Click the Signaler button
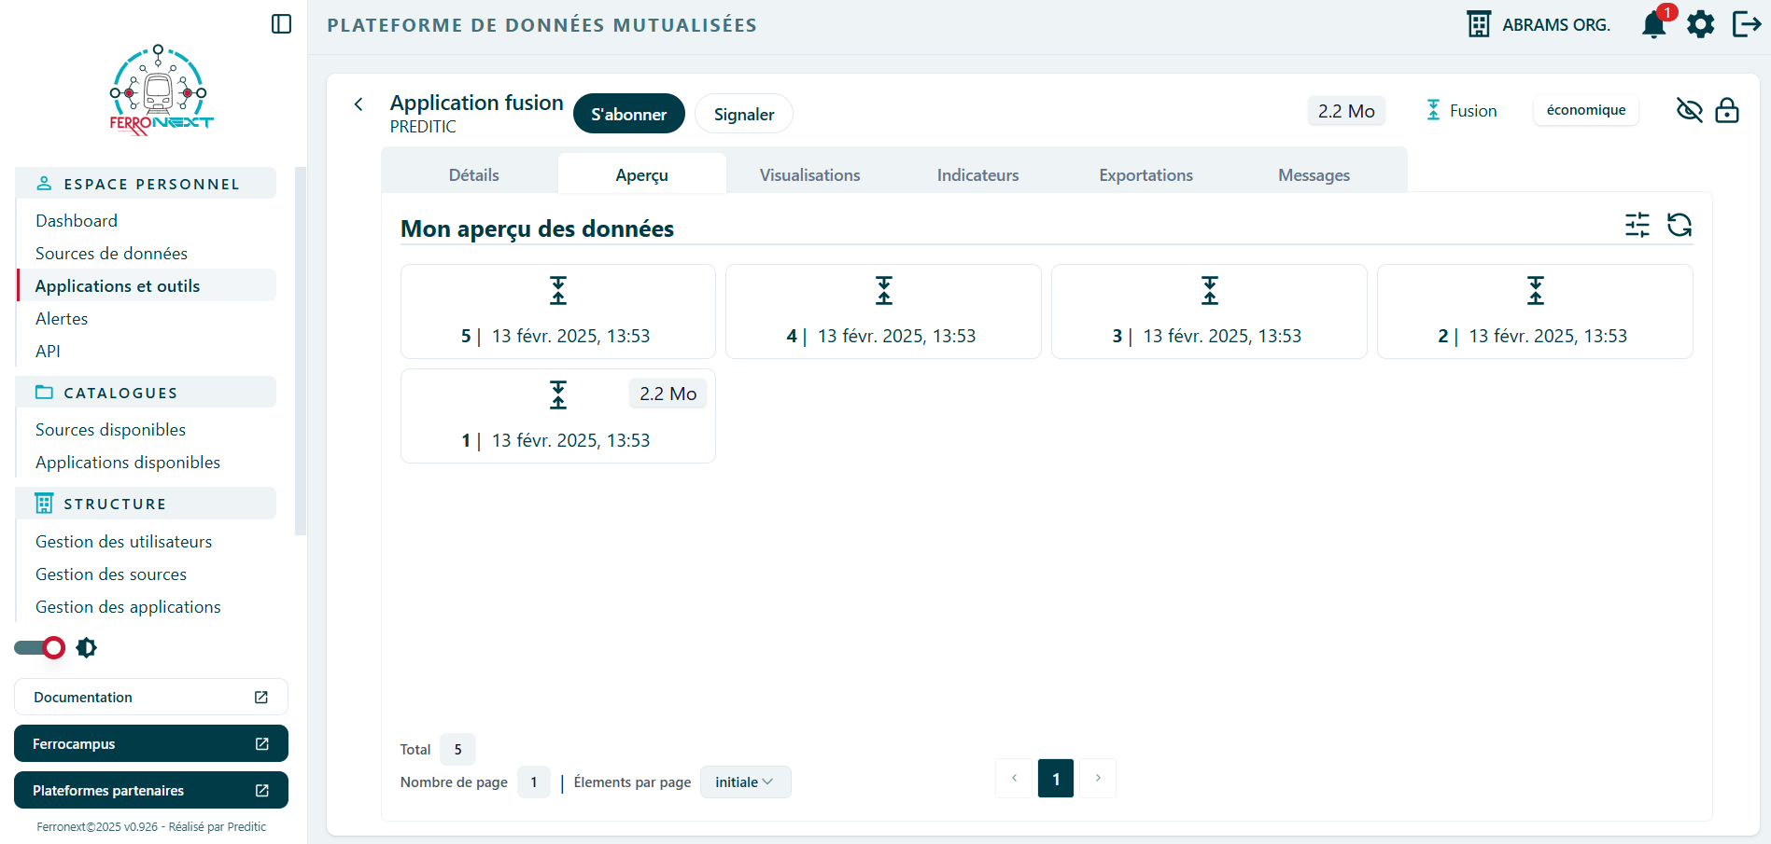The height and width of the screenshot is (844, 1771). (x=744, y=114)
